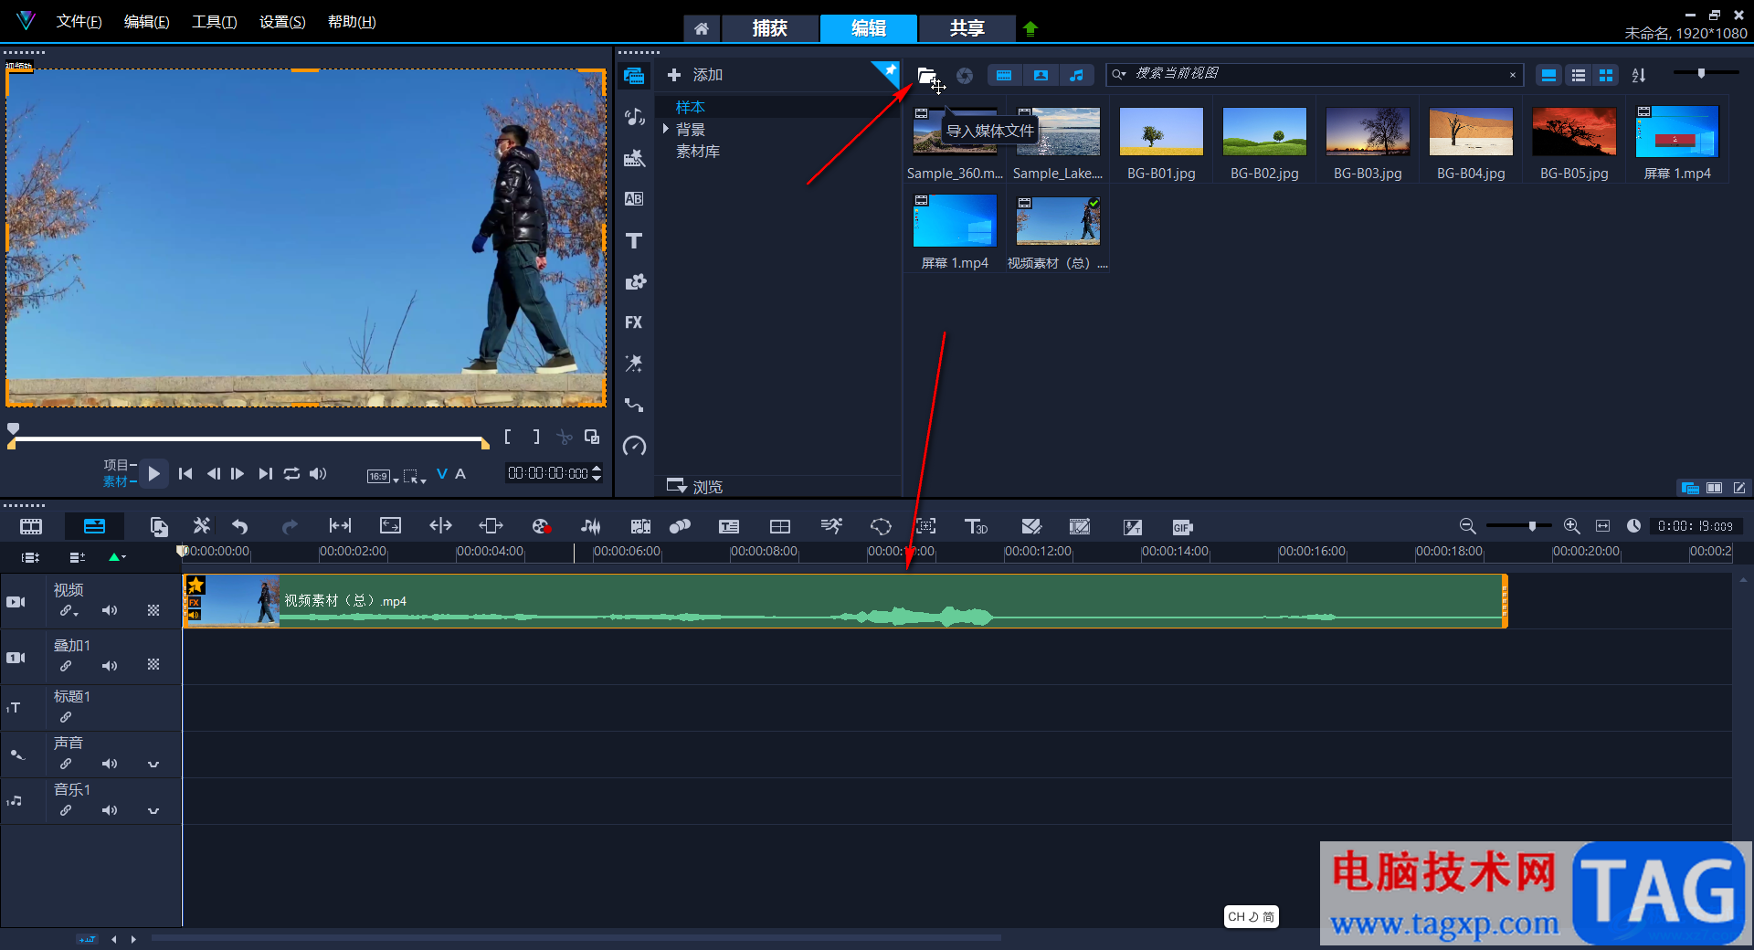Open the 文件(F) menu
This screenshot has width=1754, height=950.
[79, 22]
